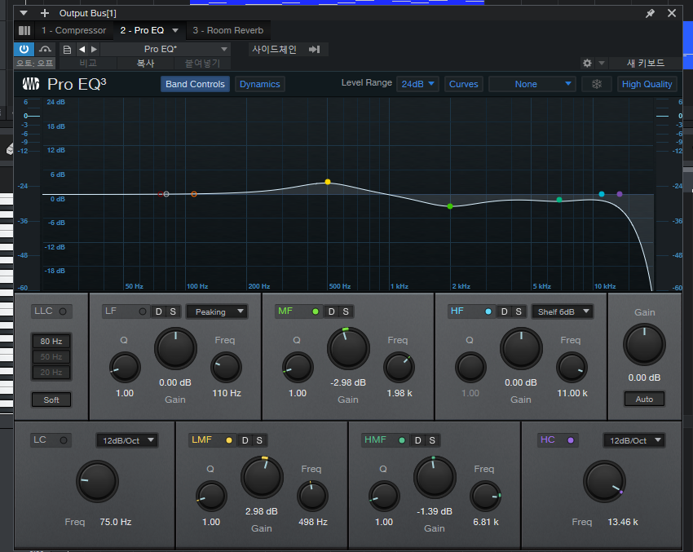The height and width of the screenshot is (552, 693).
Task: Open the LC 12dB/Oct slope dropdown
Action: click(127, 440)
